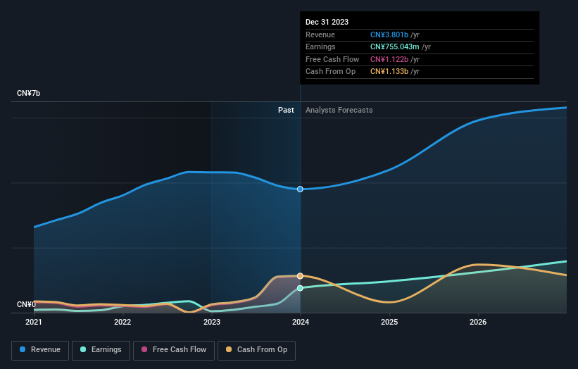
Task: Toggle the Cash From Op legend series
Action: click(x=256, y=350)
